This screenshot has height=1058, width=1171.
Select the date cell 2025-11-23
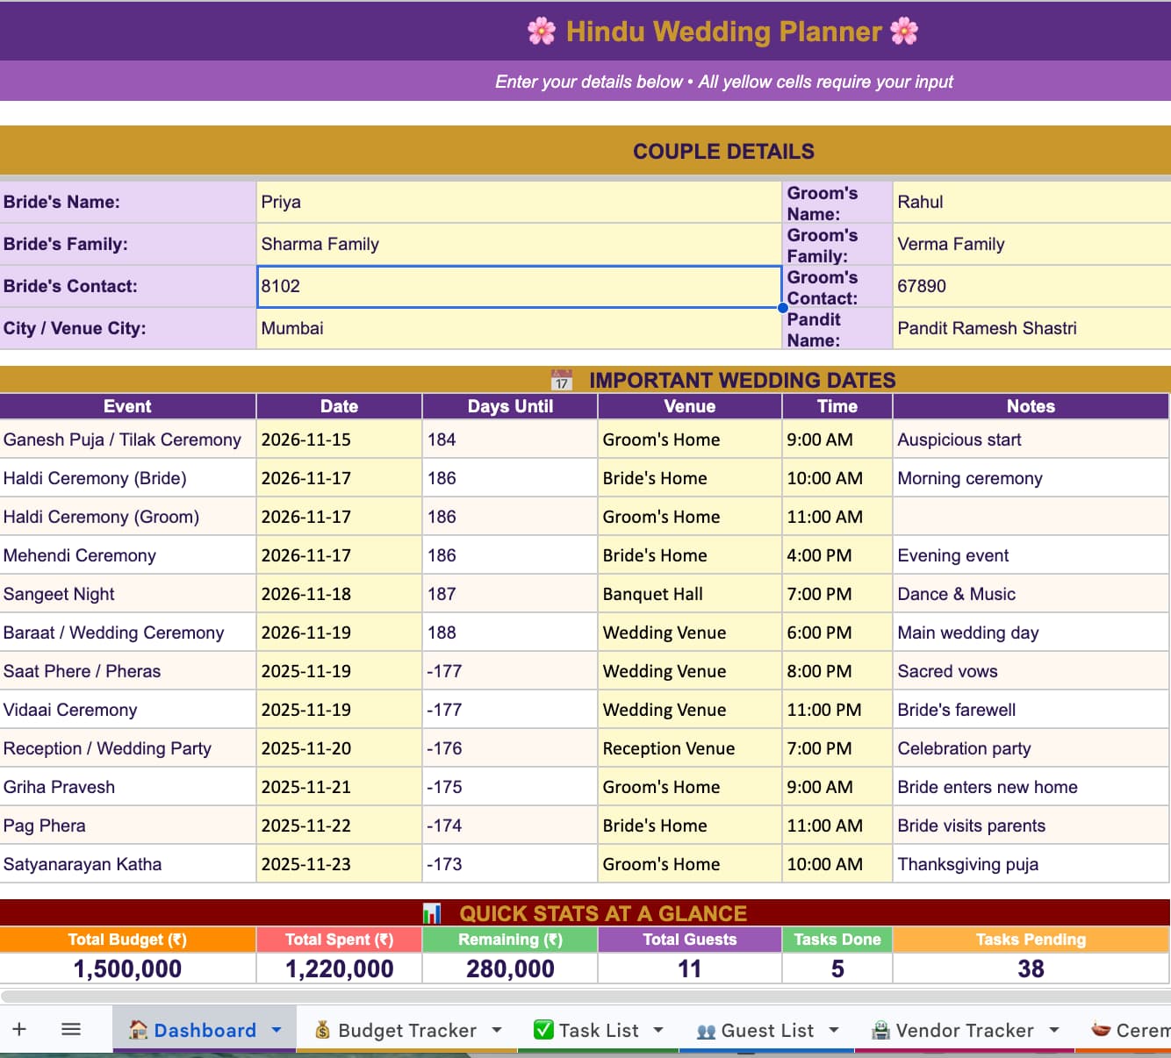coord(339,864)
